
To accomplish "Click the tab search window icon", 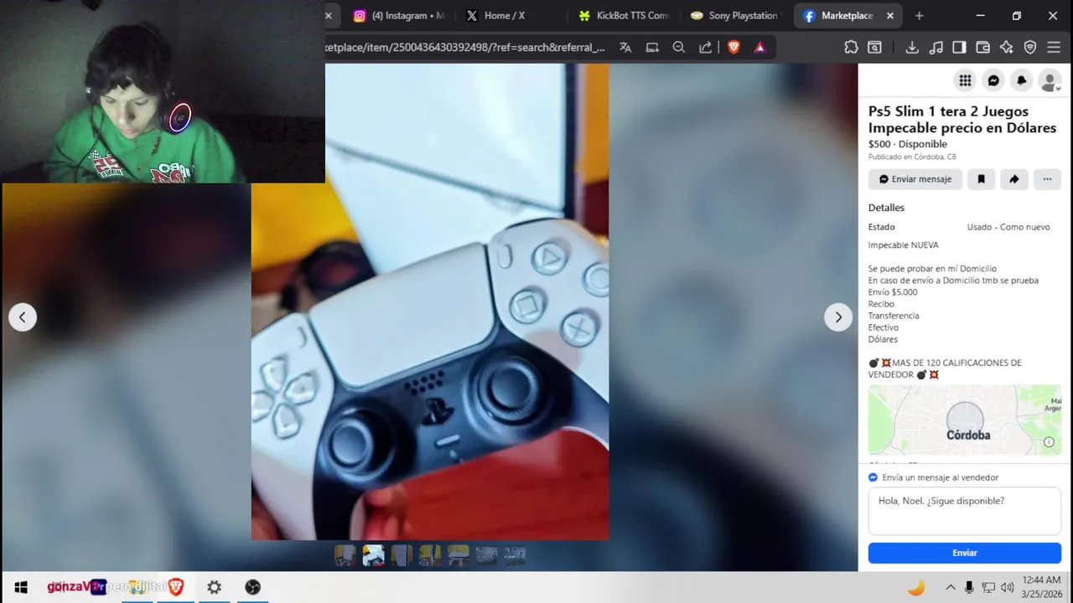I will pyautogui.click(x=874, y=48).
